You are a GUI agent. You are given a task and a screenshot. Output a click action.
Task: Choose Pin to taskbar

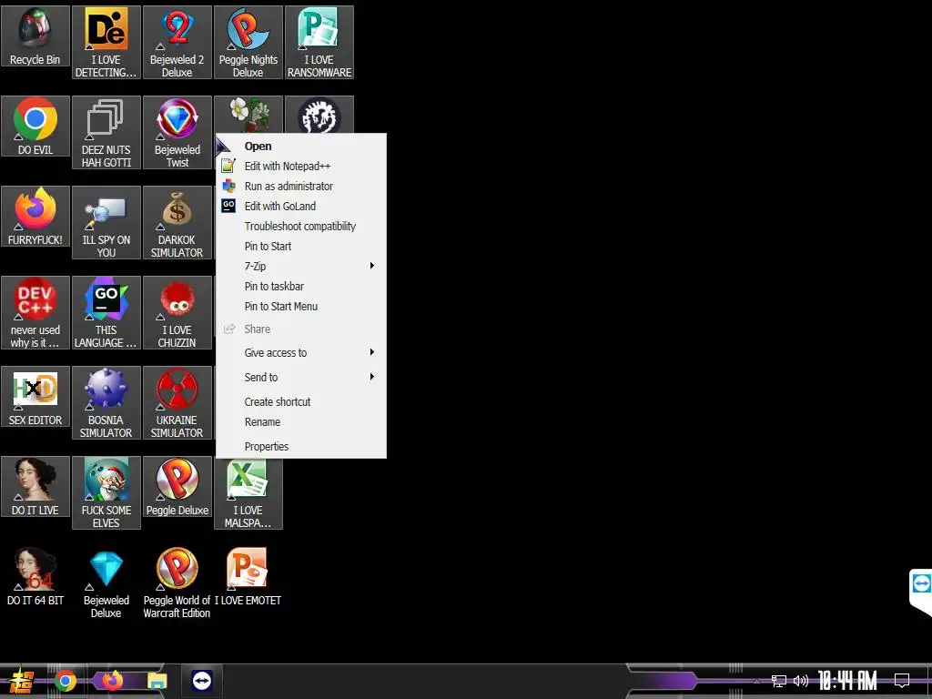pos(301,287)
